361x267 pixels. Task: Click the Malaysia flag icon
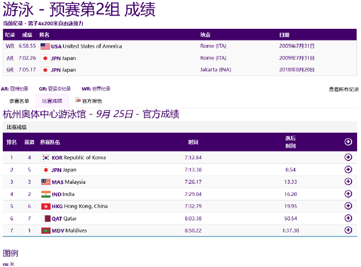tap(46, 182)
